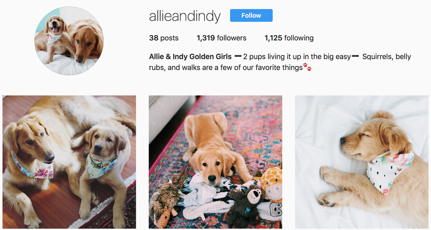431x230 pixels.
Task: Click the bio text about squirrels and belly rubs
Action: pos(280,62)
